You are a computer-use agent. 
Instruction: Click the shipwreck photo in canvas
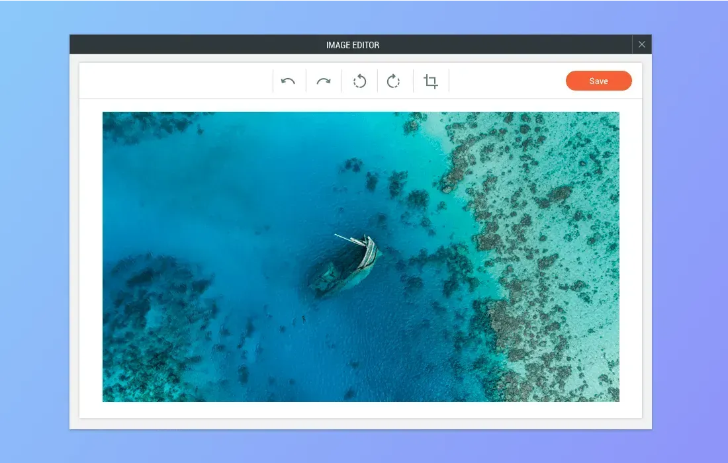click(361, 257)
